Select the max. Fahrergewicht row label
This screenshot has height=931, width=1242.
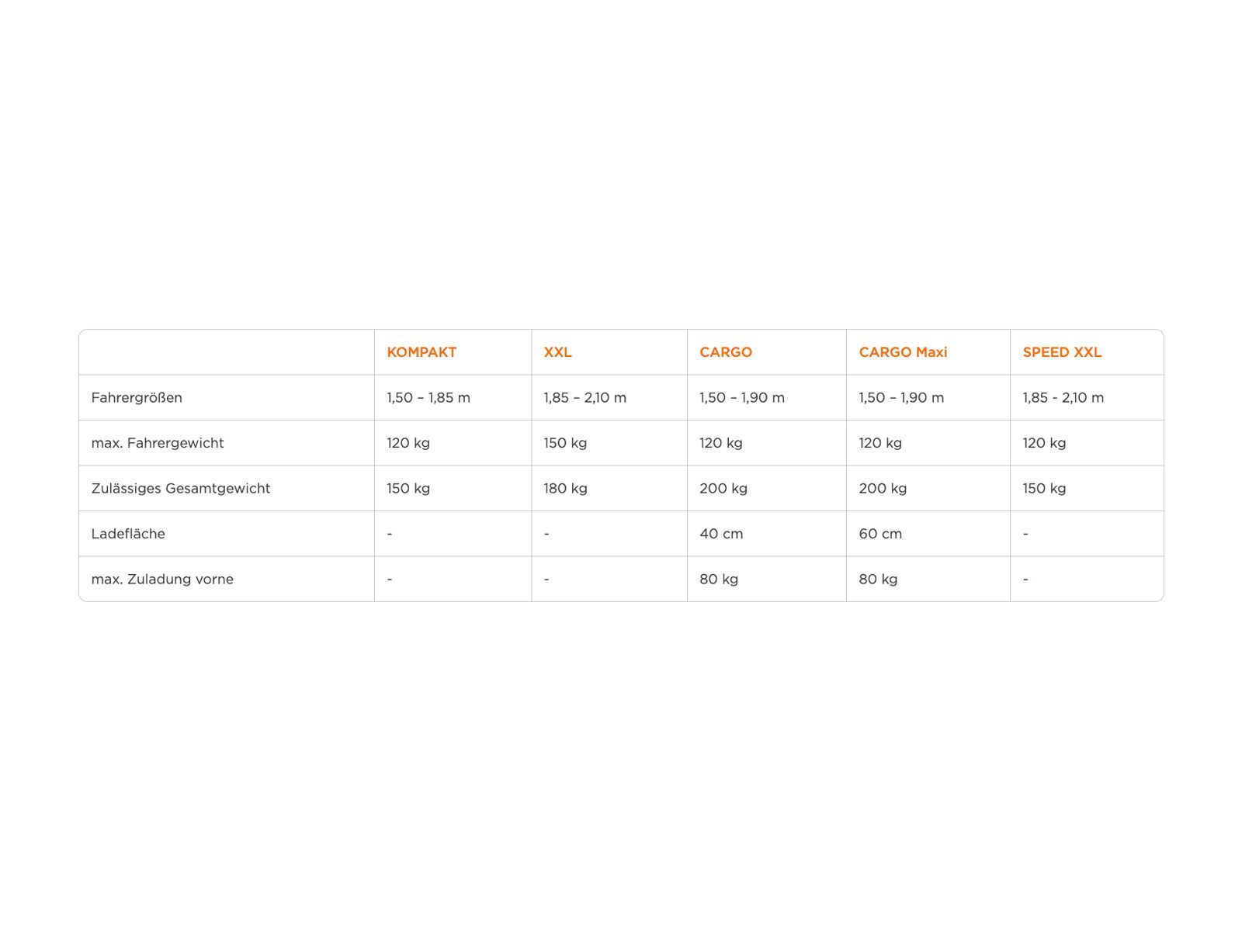coord(158,443)
